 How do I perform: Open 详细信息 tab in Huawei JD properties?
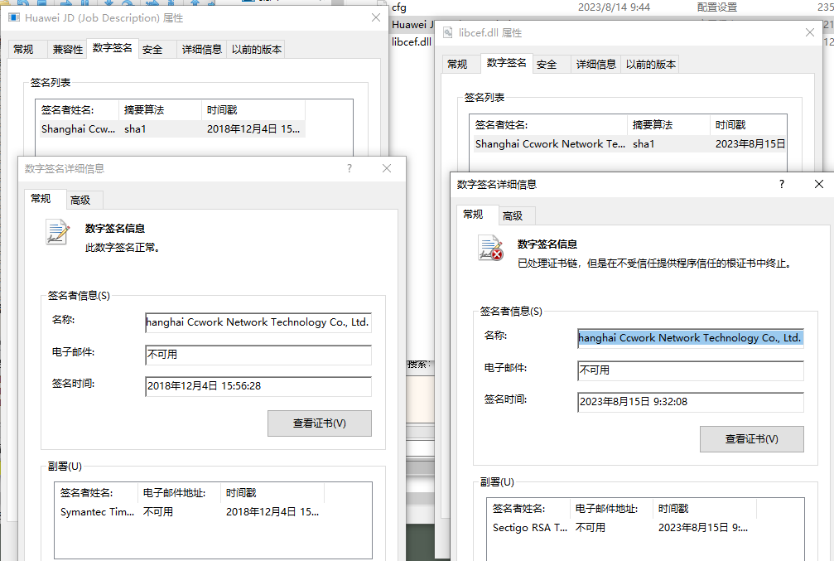(201, 50)
